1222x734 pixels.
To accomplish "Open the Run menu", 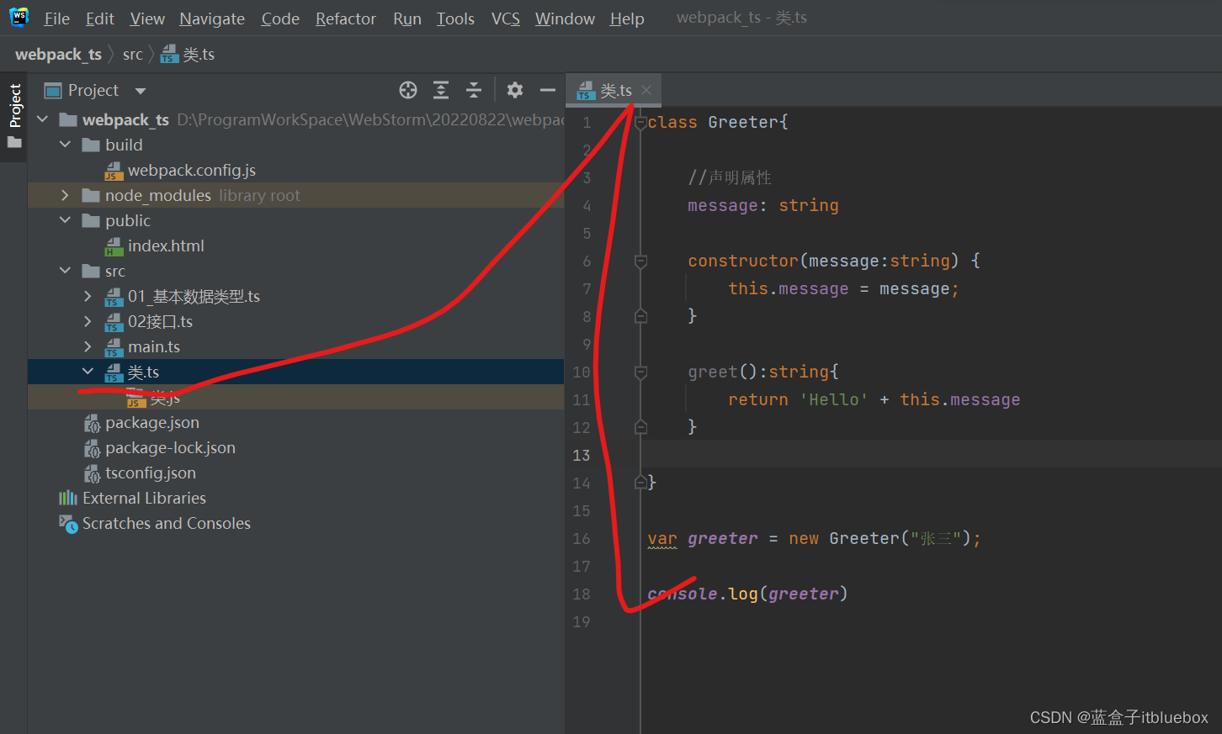I will point(407,18).
